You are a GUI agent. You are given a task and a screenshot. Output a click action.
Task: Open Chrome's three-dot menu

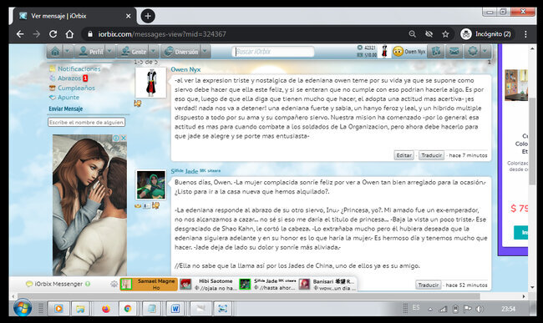pos(525,34)
